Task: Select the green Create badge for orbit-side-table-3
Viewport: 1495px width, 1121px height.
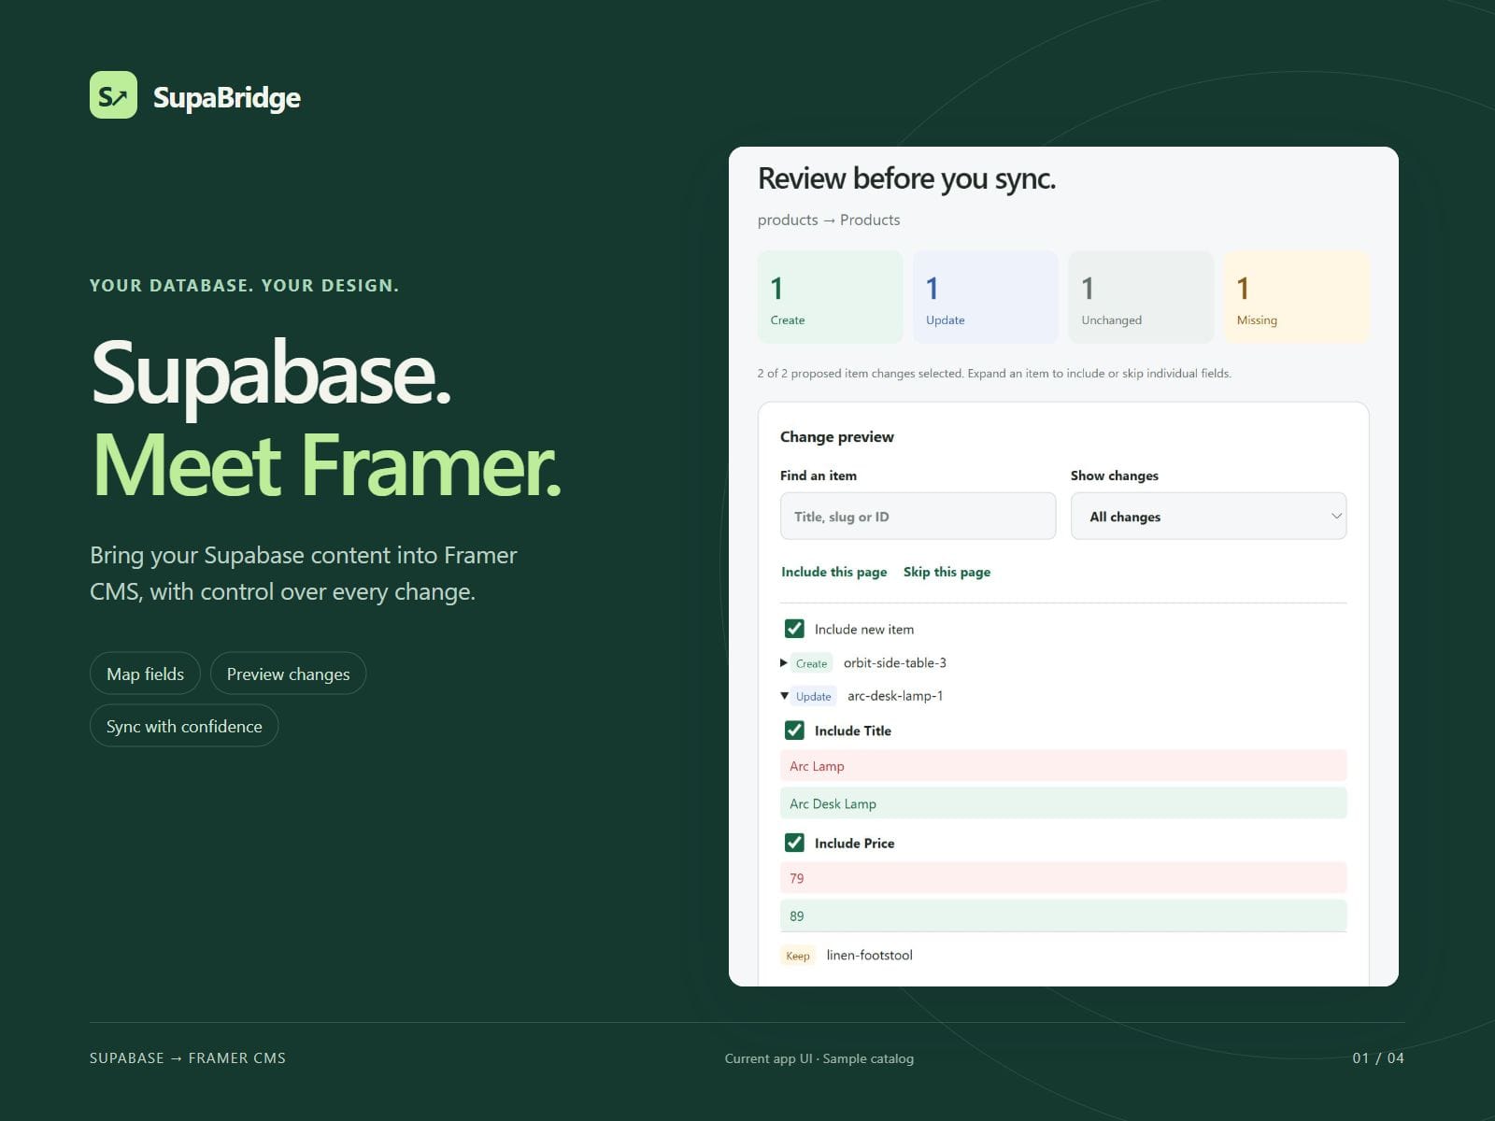Action: (811, 663)
